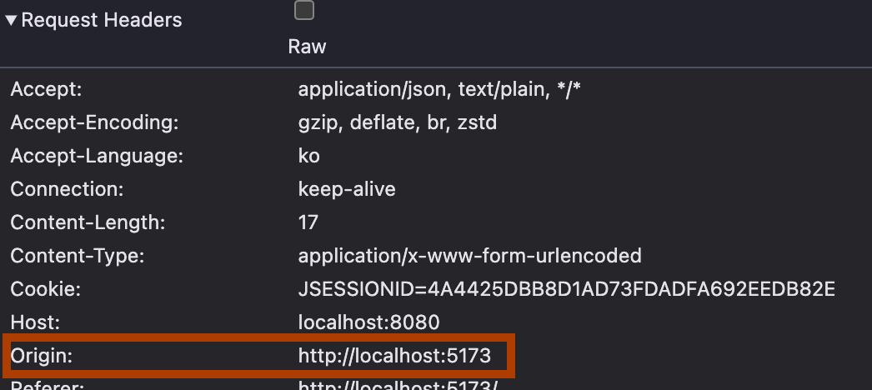Click the Content-Length value 17
The image size is (872, 390).
308,222
